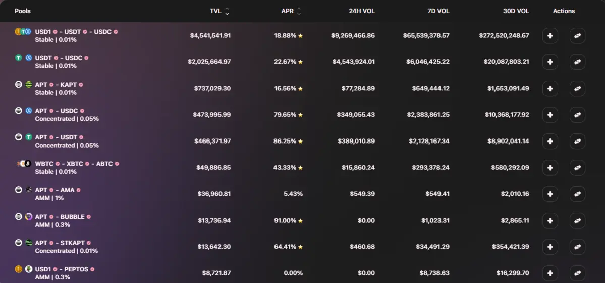Click the Pools column header
The width and height of the screenshot is (605, 283).
coord(23,11)
